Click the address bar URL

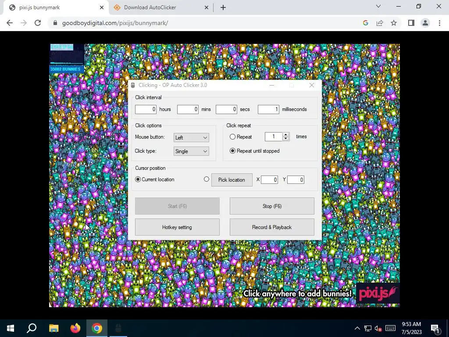115,23
